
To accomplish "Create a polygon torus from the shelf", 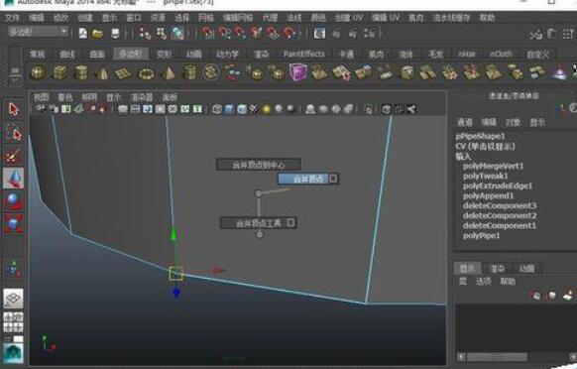I will tap(146, 73).
